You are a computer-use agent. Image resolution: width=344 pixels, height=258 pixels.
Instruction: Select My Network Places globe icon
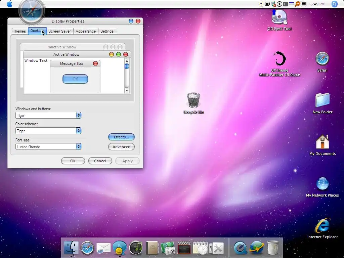[322, 187]
